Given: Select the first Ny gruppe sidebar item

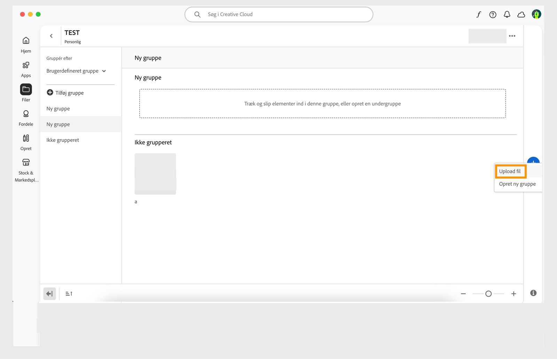Looking at the screenshot, I should 81,108.
